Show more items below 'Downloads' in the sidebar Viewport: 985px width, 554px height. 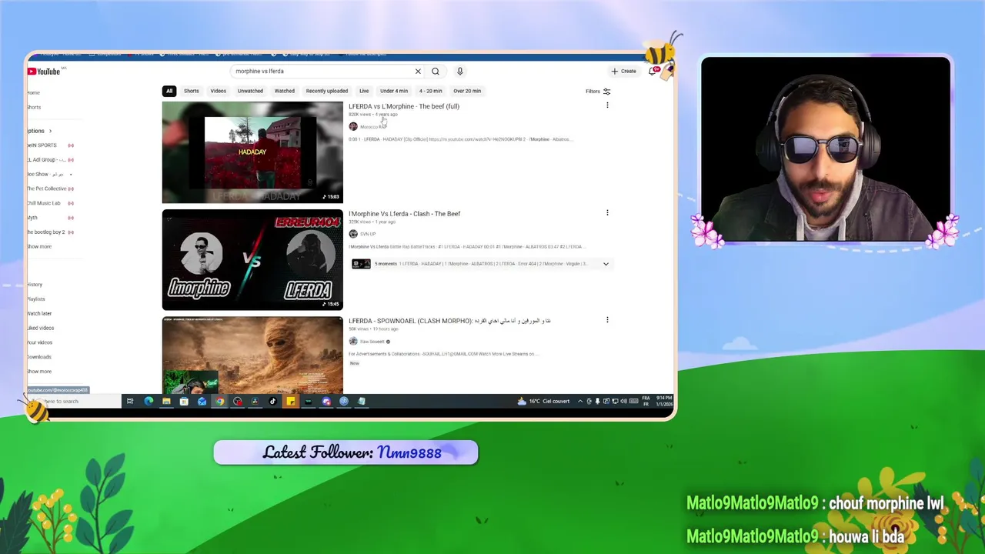39,371
